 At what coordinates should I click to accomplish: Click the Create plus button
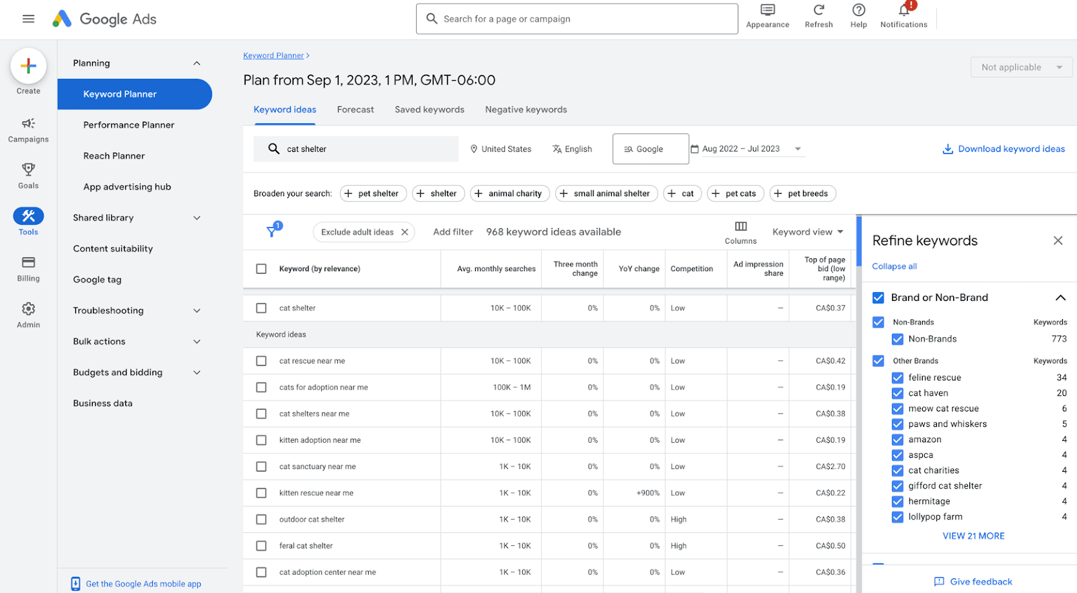(x=28, y=66)
